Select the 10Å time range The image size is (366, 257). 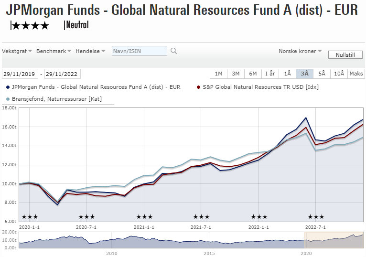click(x=339, y=74)
